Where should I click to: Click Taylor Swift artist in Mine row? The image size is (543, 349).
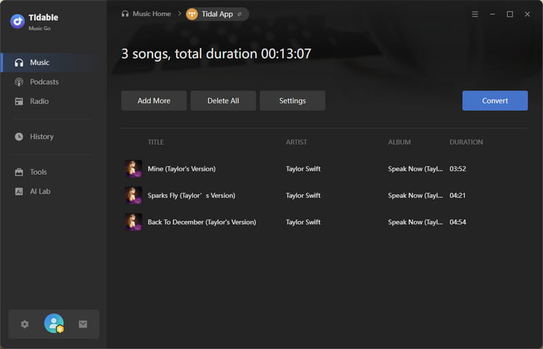(303, 169)
